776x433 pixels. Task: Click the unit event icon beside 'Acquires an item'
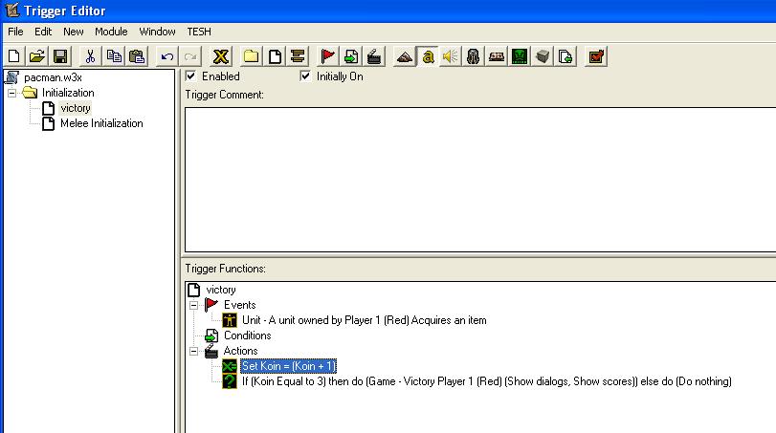point(230,320)
